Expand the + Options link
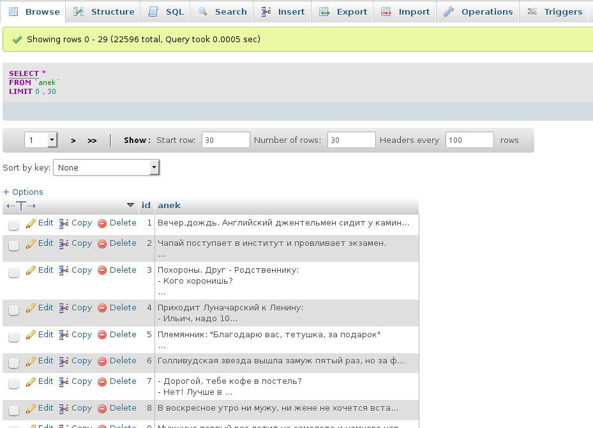The height and width of the screenshot is (428, 593). (x=23, y=192)
